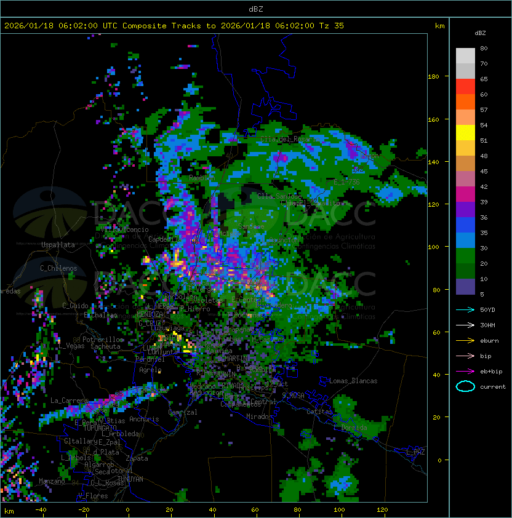512x518 pixels.
Task: Select the light gray 80 dBZ legend swatch
Action: click(465, 55)
